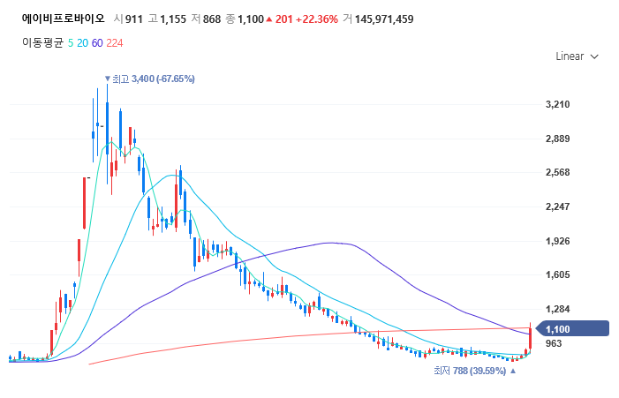Toggle the 60-day moving average legend

point(97,42)
